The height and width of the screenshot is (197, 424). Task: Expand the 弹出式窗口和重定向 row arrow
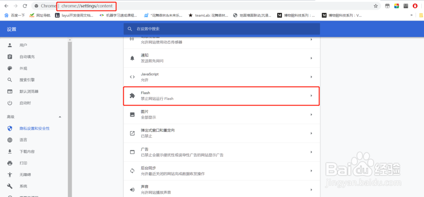(311, 133)
